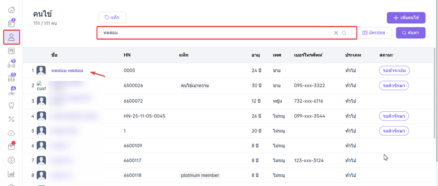
Task: Click the แท็ก tag filter button
Action: click(x=112, y=17)
